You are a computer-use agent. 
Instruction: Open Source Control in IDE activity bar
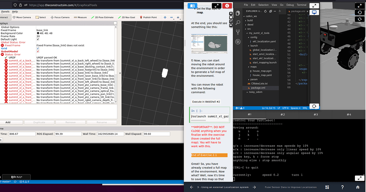pyautogui.click(x=238, y=32)
